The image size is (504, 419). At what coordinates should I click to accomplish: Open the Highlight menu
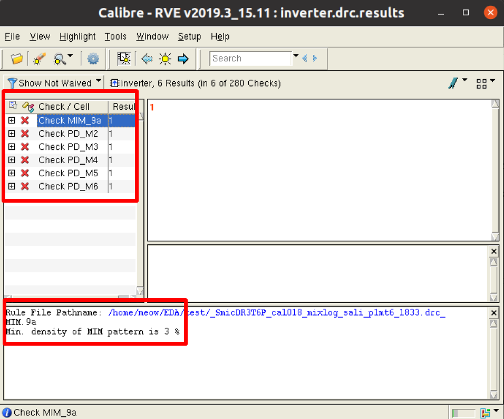tap(77, 36)
